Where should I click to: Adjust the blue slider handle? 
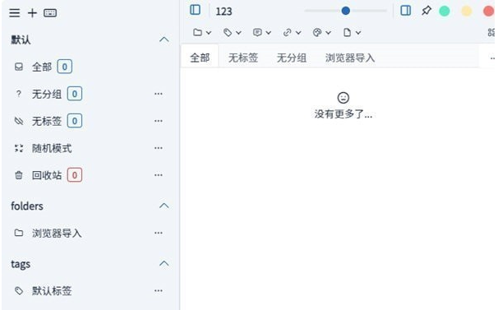pyautogui.click(x=345, y=11)
